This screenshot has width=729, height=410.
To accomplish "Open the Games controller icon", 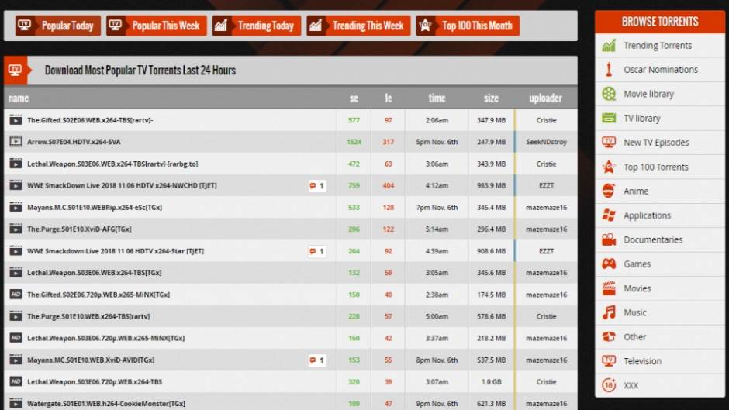I will point(609,264).
